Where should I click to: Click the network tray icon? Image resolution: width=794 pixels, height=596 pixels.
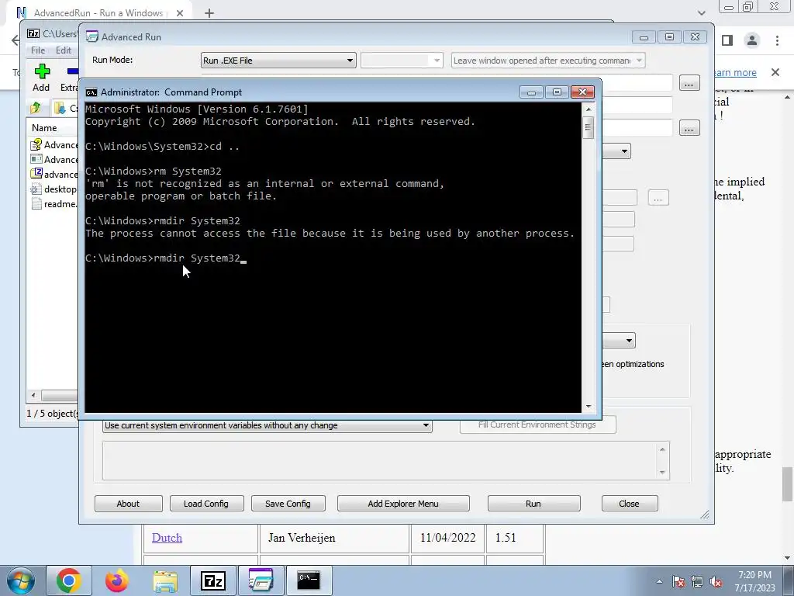click(697, 581)
